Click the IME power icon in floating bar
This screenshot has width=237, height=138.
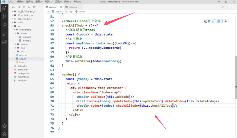(x=206, y=22)
